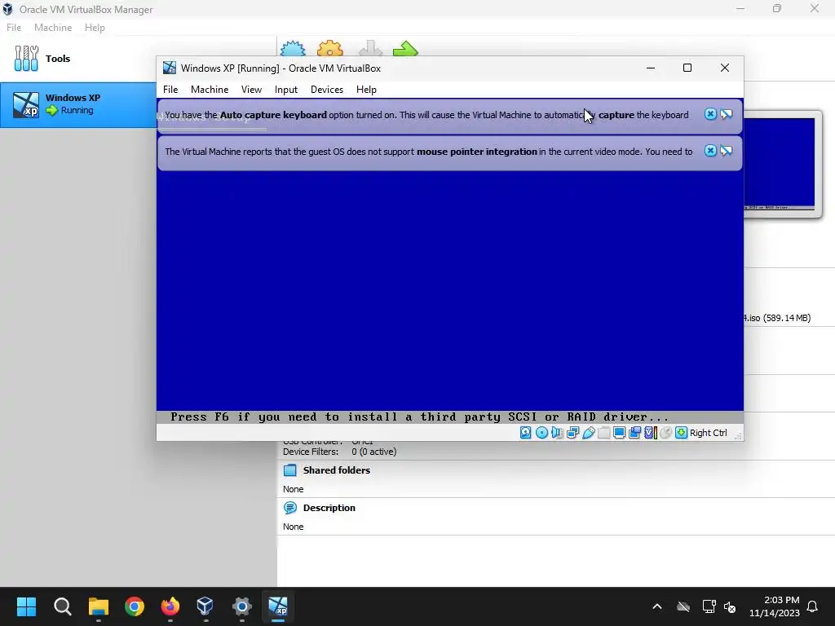Open Machine menu in VirtualBox Manager
835x626 pixels.
[53, 28]
